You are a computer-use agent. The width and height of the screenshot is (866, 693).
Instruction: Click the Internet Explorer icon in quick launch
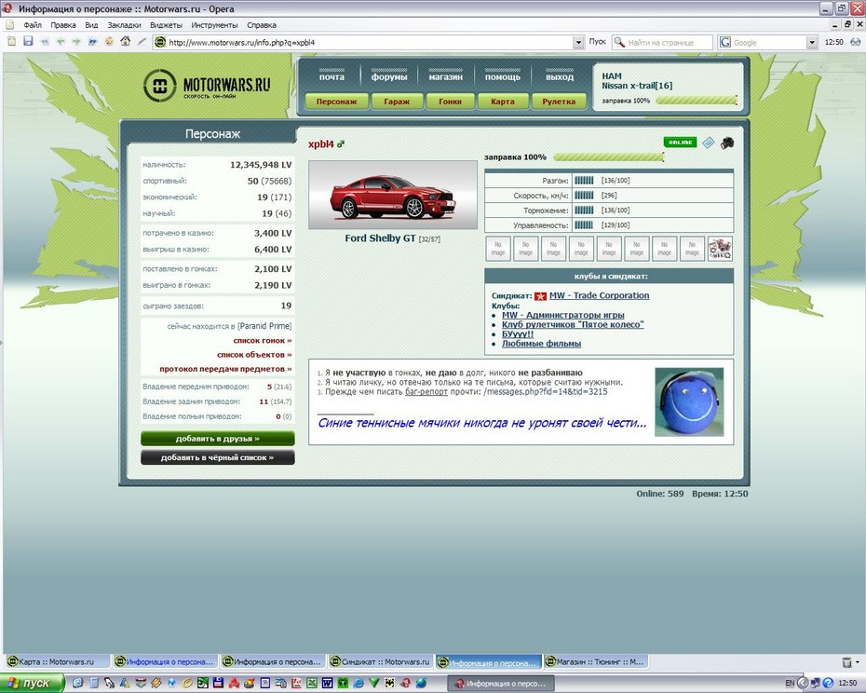[x=359, y=683]
